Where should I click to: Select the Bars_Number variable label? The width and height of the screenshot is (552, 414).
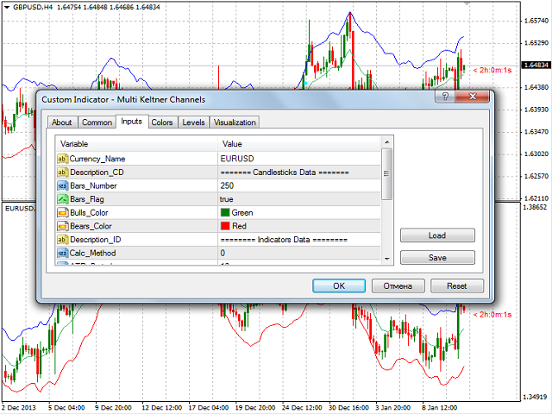(93, 186)
